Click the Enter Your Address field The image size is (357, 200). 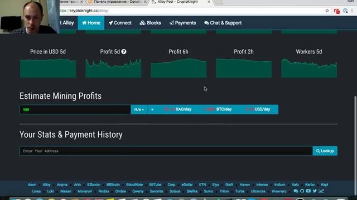[x=166, y=151]
